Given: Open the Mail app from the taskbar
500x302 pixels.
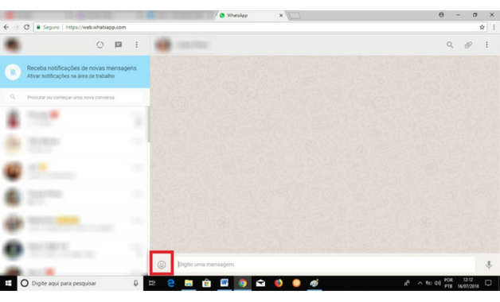Looking at the screenshot, I should [x=260, y=283].
